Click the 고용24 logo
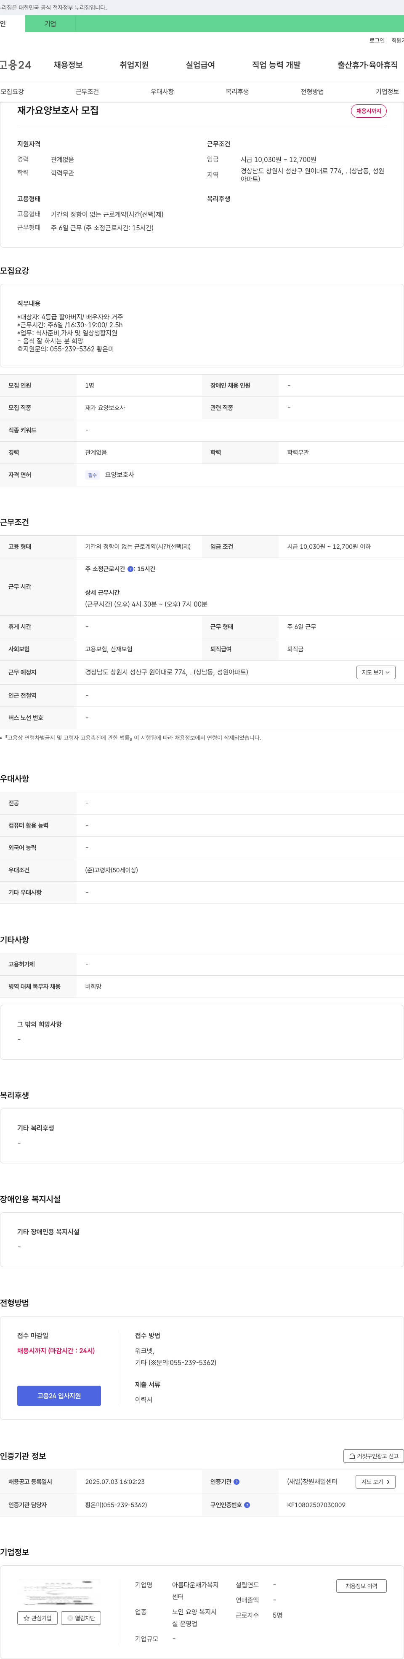This screenshot has height=1659, width=404. (16, 65)
